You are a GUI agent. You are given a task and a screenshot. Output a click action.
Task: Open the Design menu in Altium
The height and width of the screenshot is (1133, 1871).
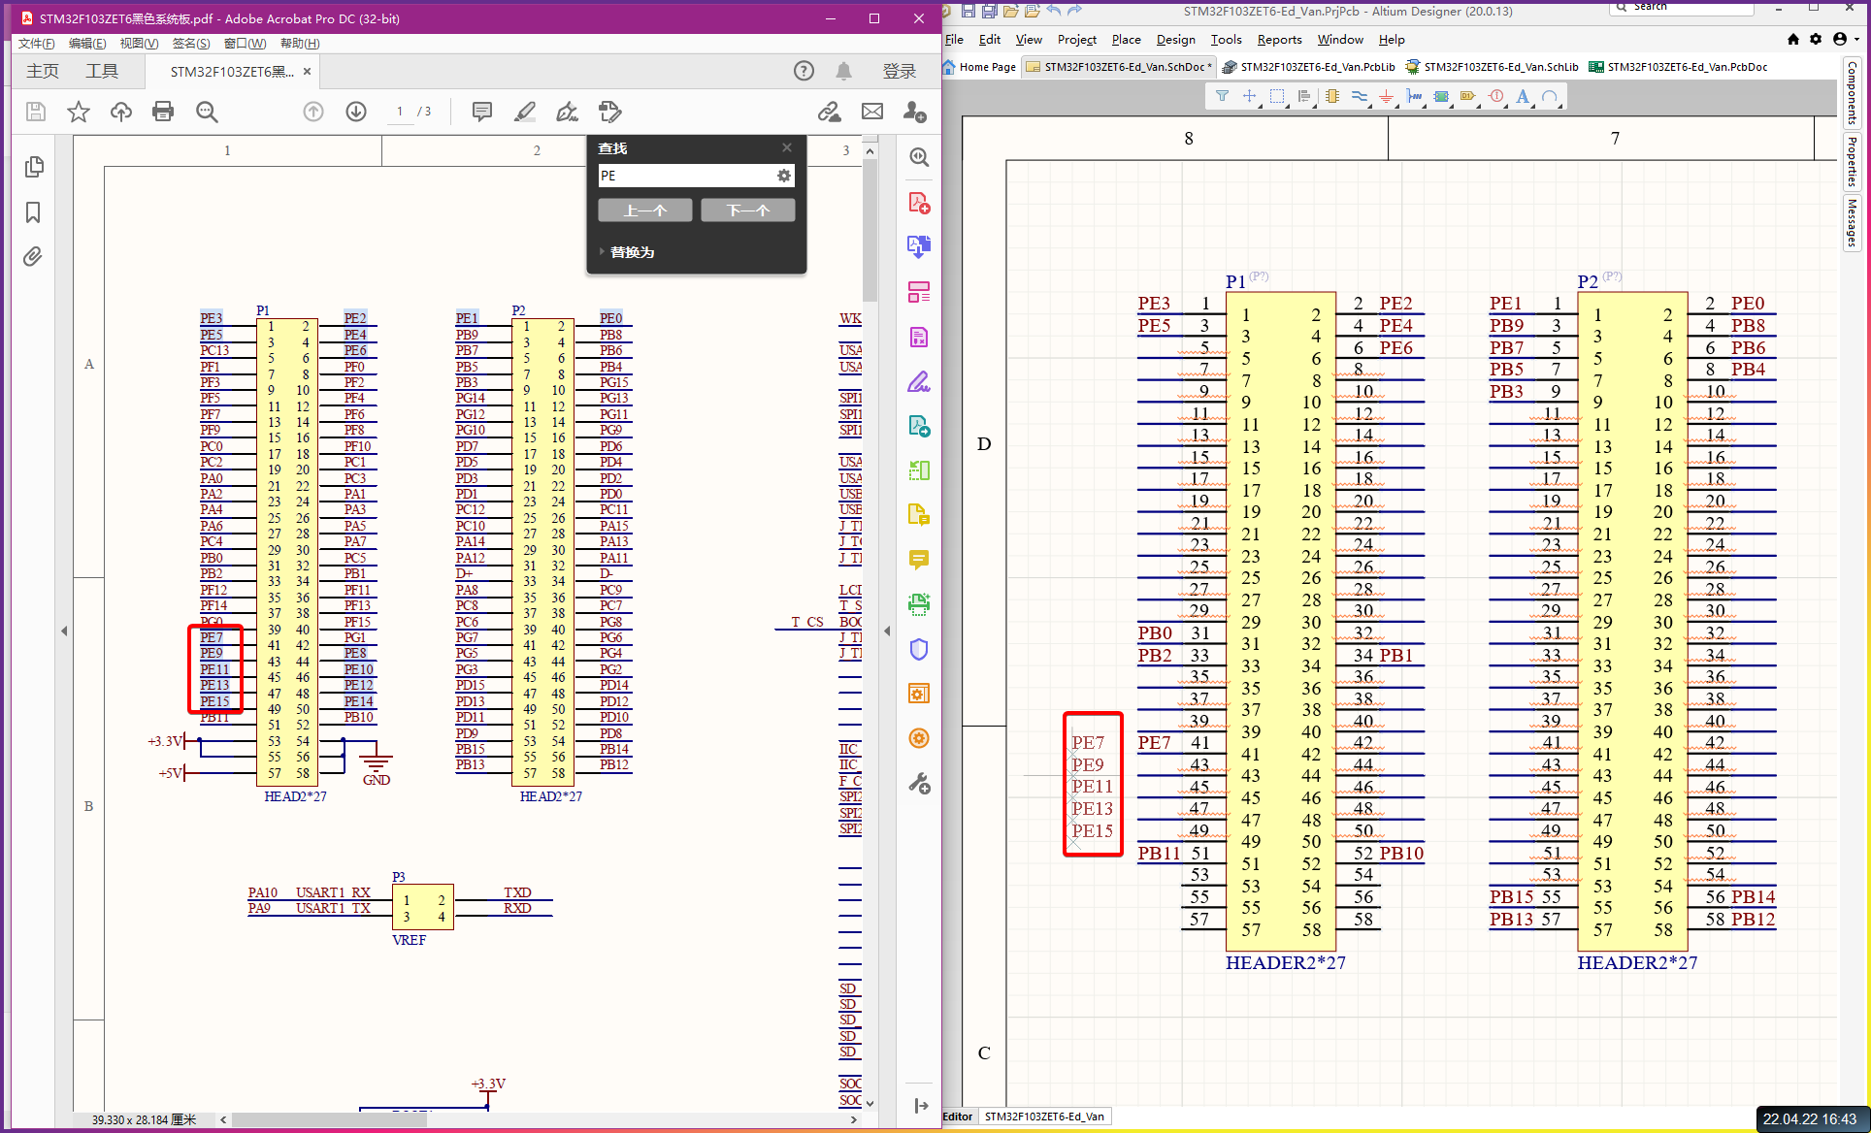click(1175, 40)
